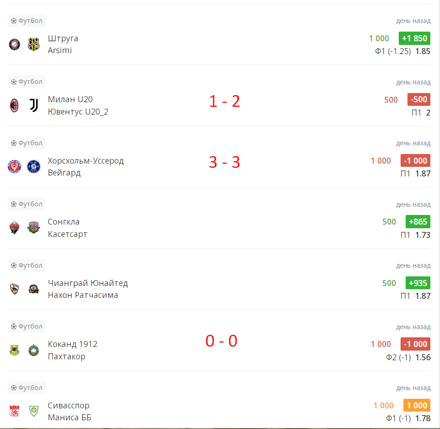This screenshot has width=440, height=429.
Task: Select the Футбол tag above Сонгкла
Action: [x=27, y=204]
